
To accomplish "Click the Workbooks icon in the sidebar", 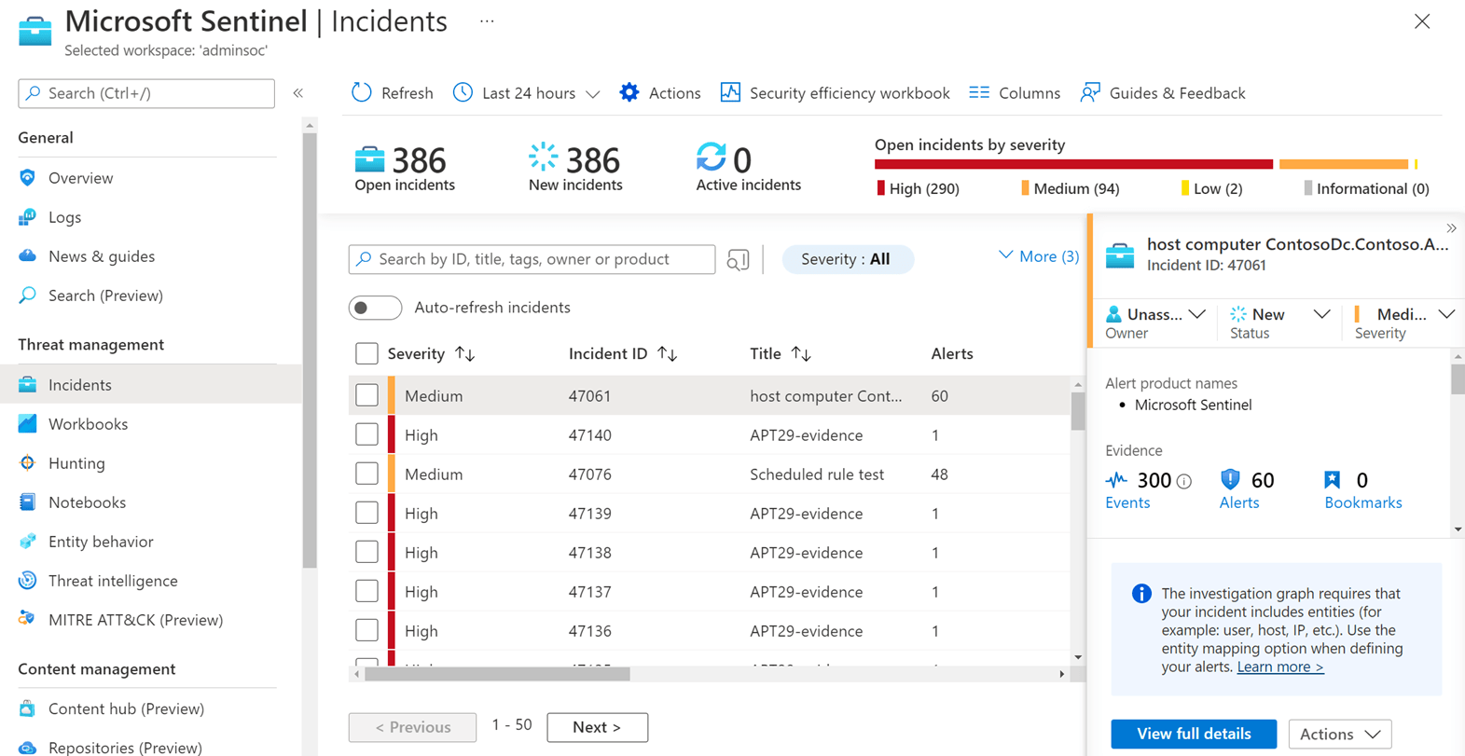I will [x=27, y=424].
